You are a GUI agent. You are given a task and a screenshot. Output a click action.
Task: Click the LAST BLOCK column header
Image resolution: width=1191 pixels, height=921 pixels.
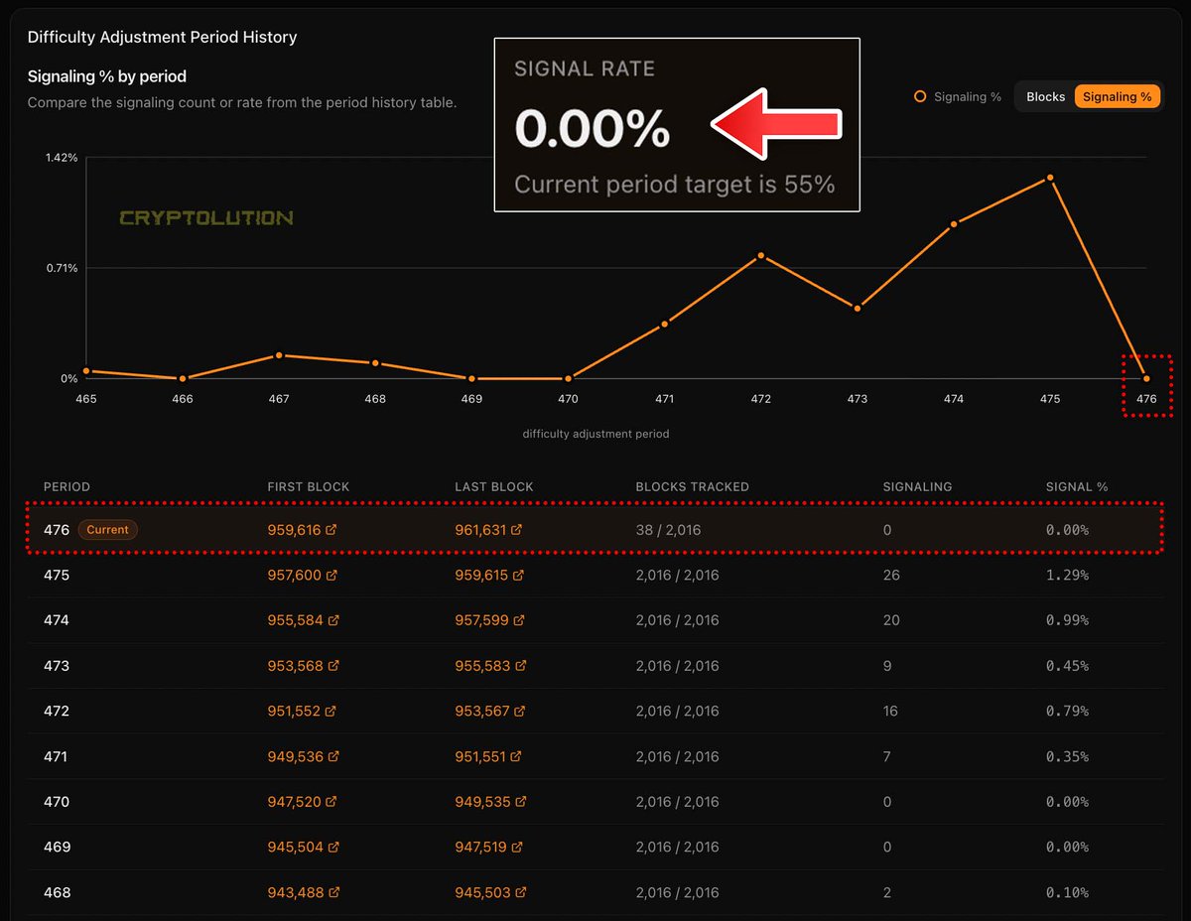[x=494, y=487]
